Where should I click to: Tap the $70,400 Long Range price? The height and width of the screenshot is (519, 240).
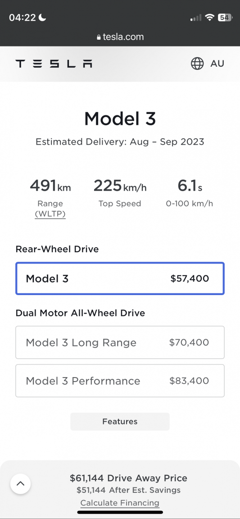click(x=189, y=342)
